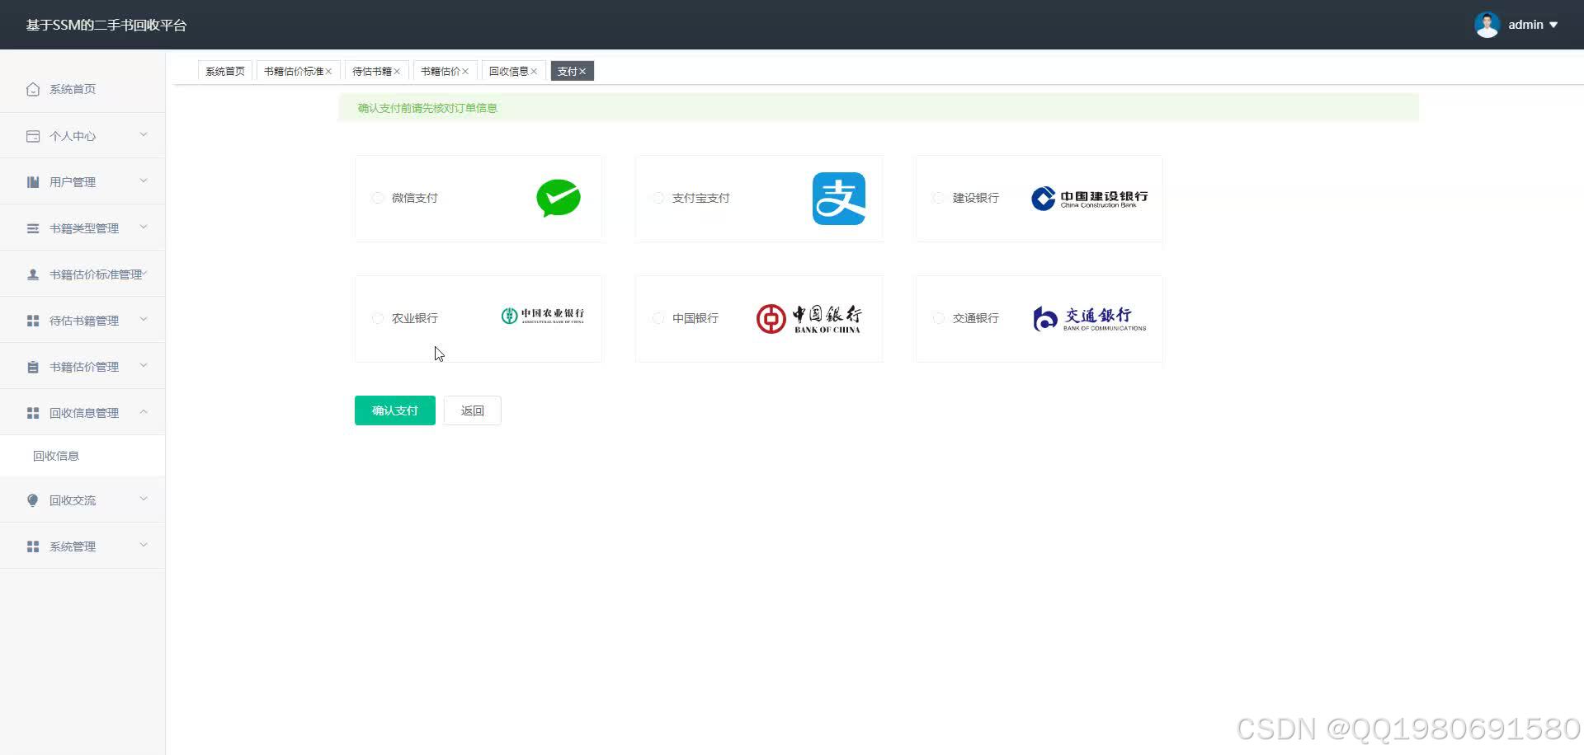Click the WeChat Pay logo
The image size is (1584, 755).
click(559, 198)
